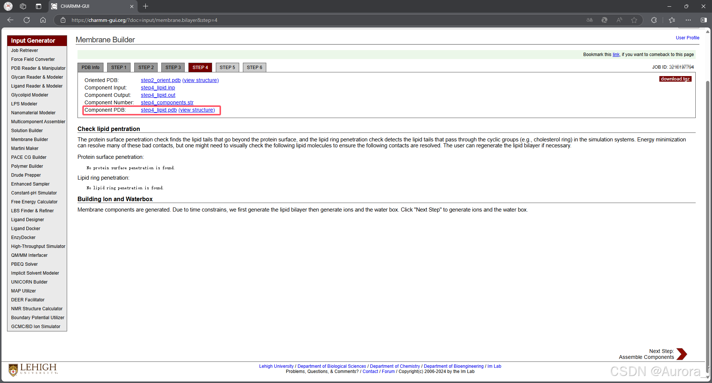Open a new browser tab
Image resolution: width=712 pixels, height=383 pixels.
click(145, 6)
